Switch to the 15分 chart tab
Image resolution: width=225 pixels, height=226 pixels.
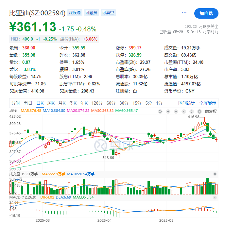coord(137,103)
